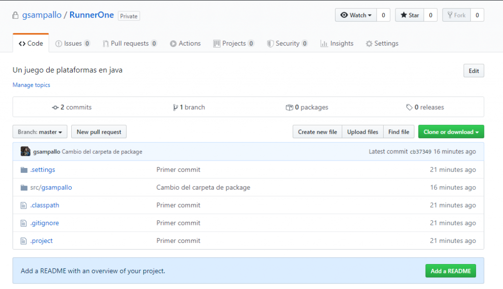Click the Fork button
This screenshot has height=289, width=503.
pos(456,15)
